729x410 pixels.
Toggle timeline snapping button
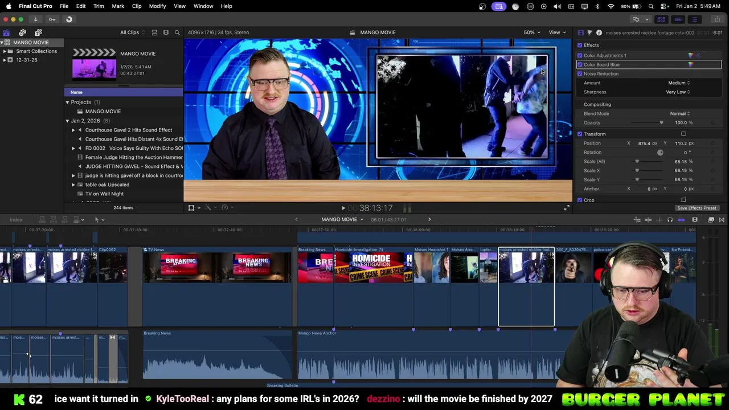click(x=681, y=220)
